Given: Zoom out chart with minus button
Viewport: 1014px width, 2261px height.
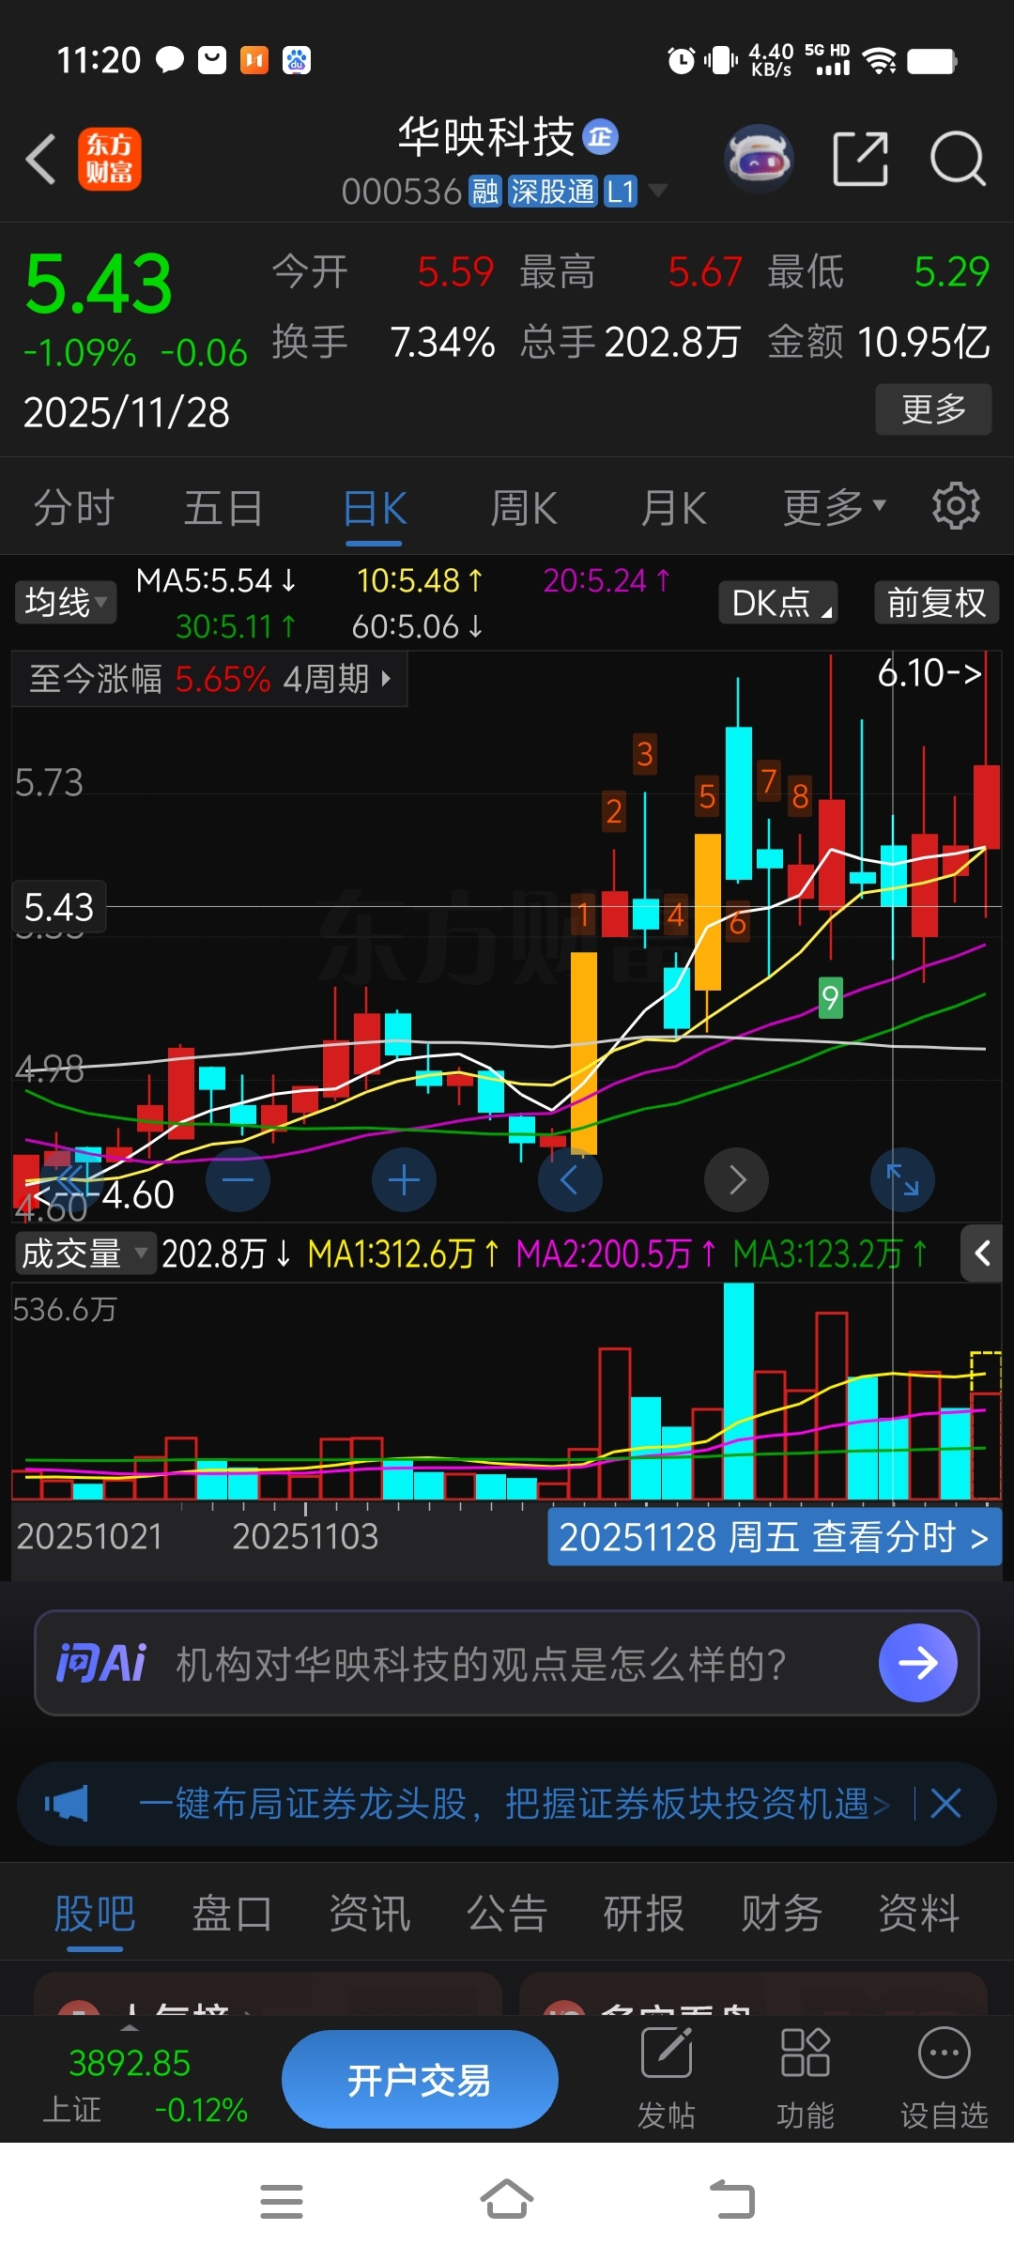Looking at the screenshot, I should click(238, 1179).
